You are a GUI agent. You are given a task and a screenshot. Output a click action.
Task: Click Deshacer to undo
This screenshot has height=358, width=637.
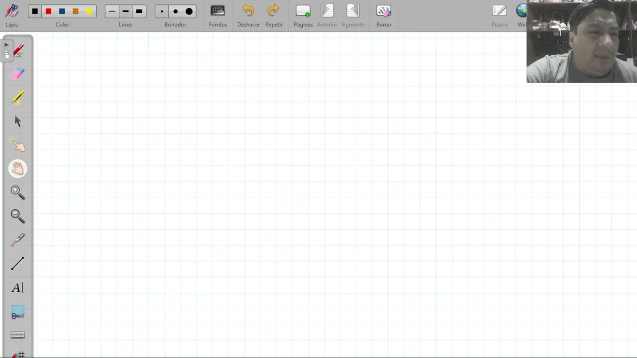(248, 15)
